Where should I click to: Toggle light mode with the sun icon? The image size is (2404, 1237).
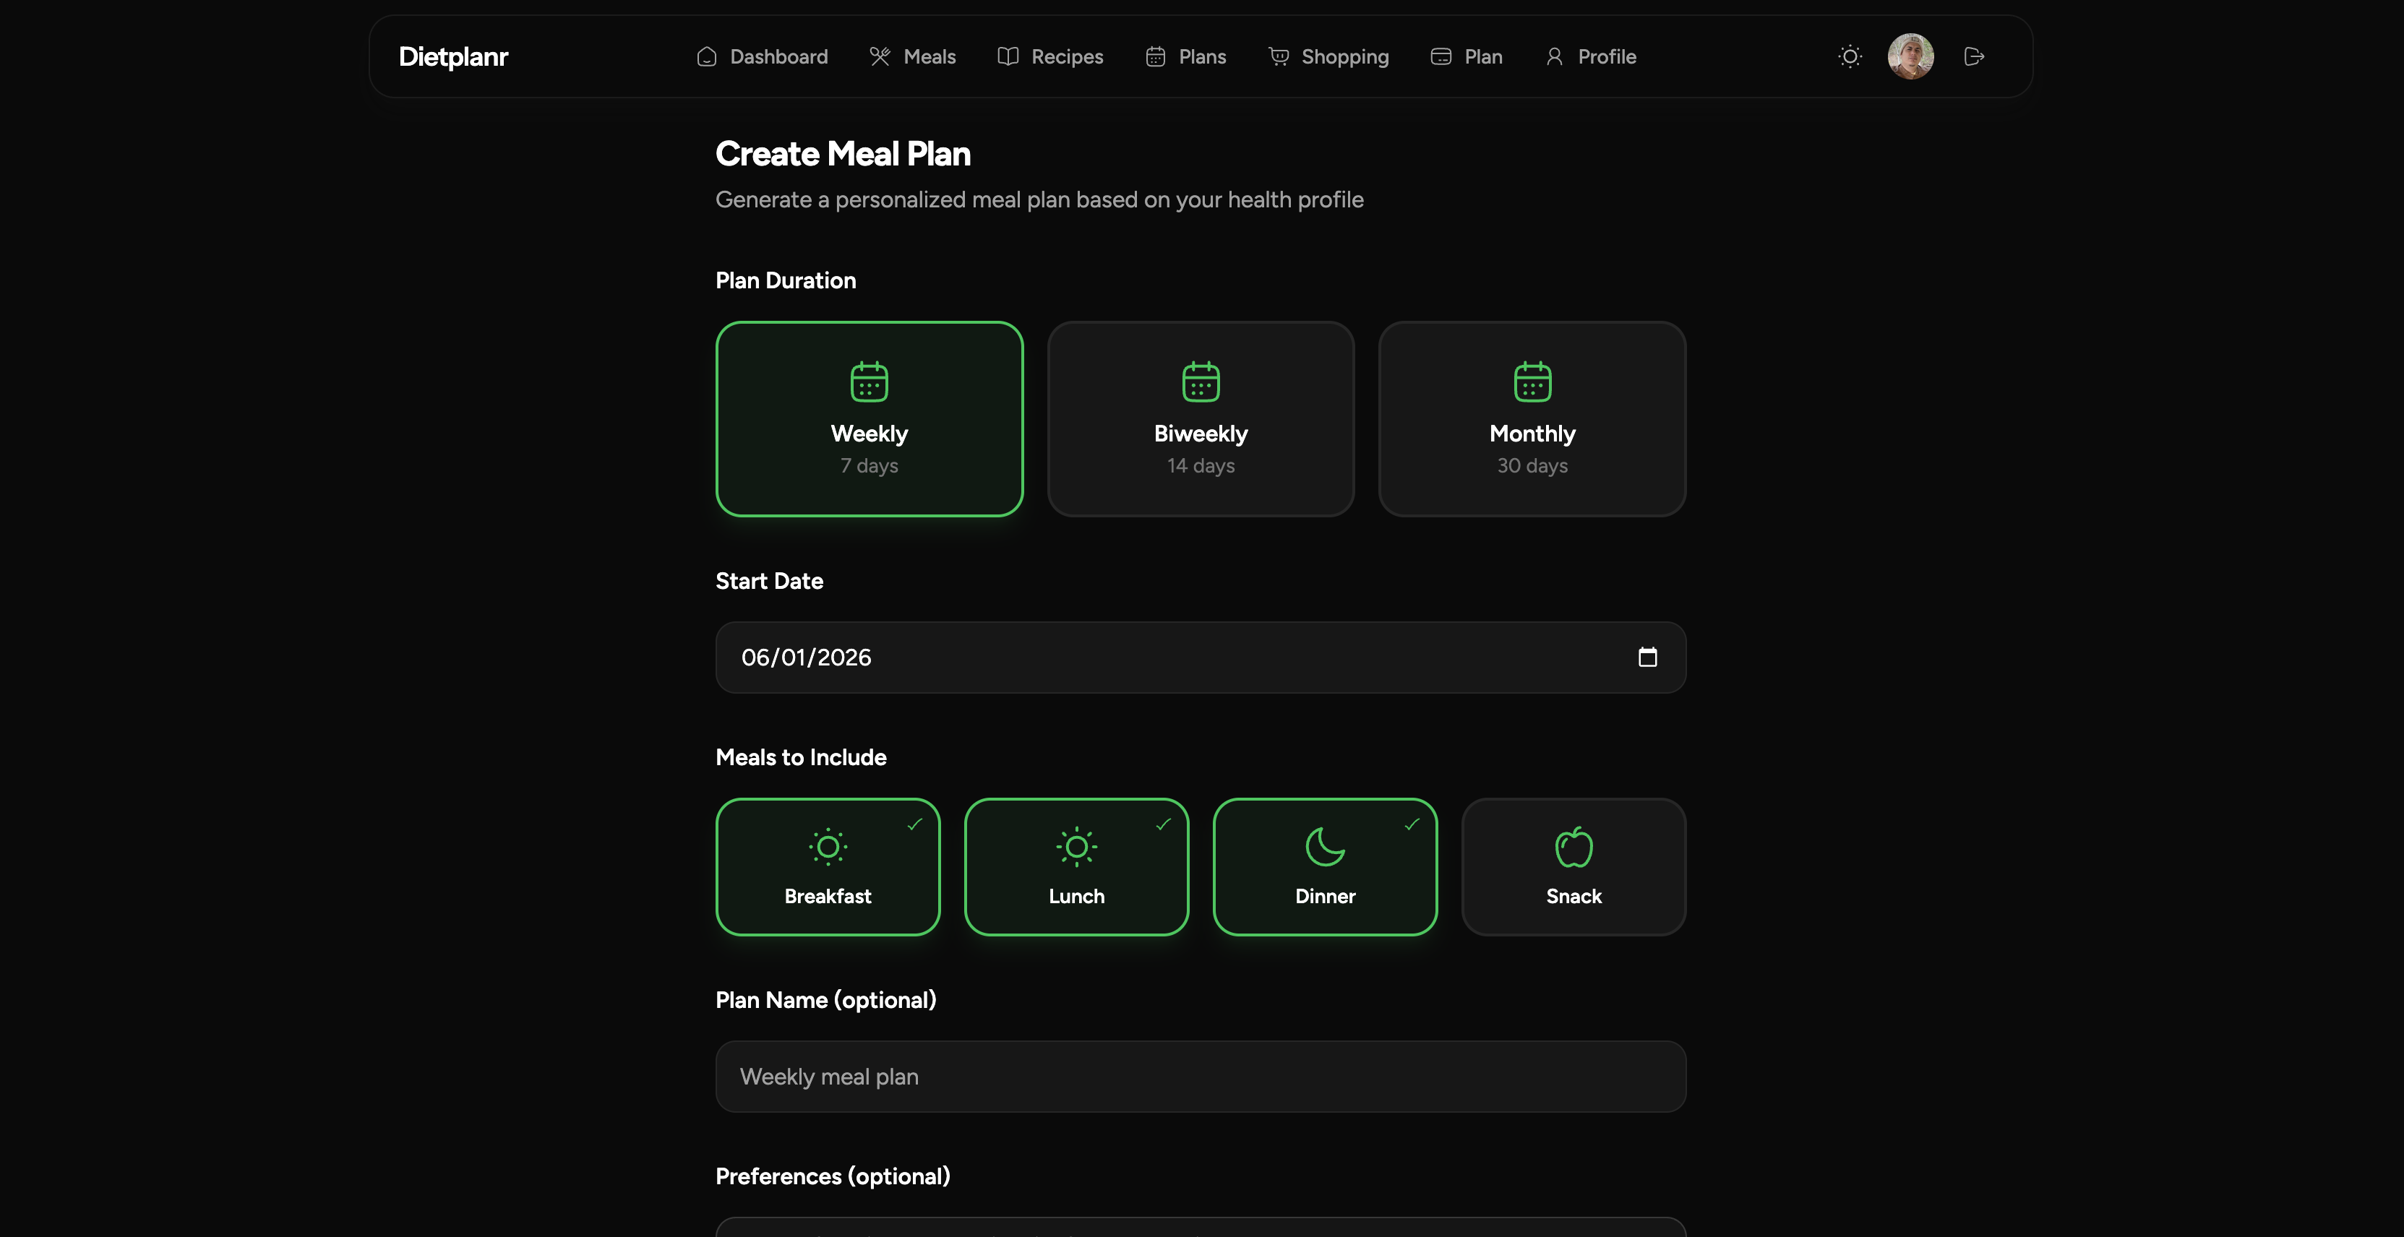click(x=1850, y=56)
